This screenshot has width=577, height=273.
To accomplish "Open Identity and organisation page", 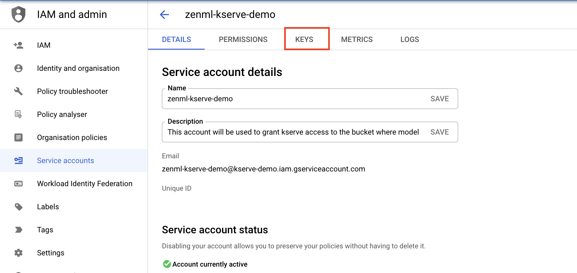I will (x=74, y=68).
